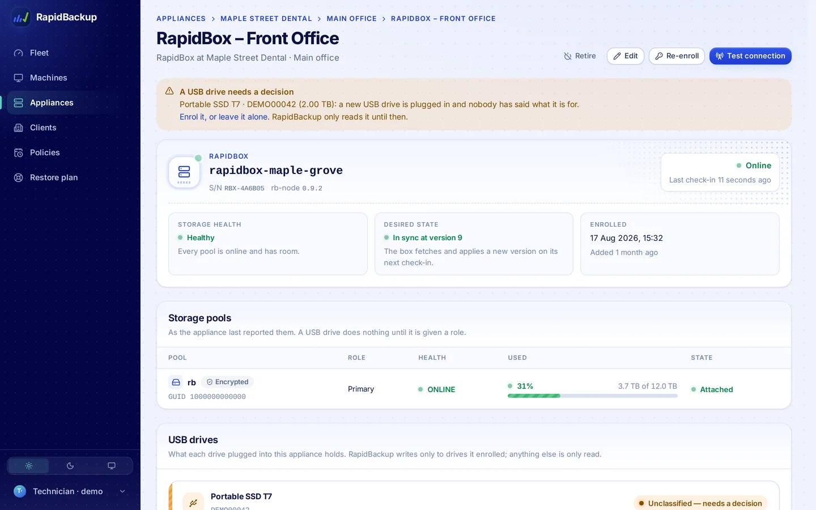The image size is (816, 510).
Task: Click the Edit button
Action: [626, 56]
